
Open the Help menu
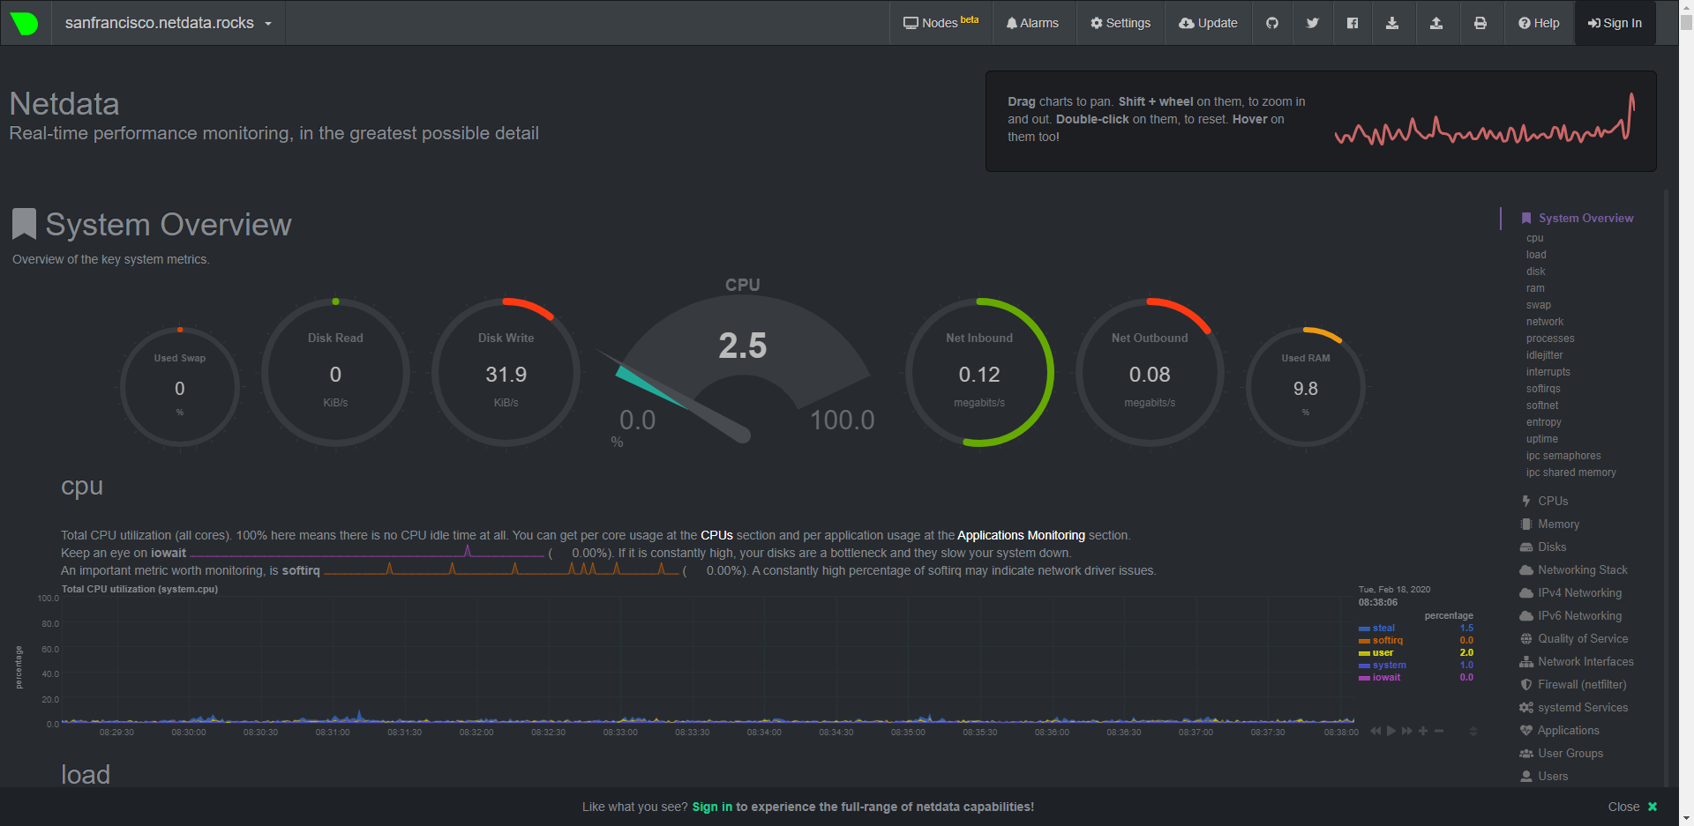[x=1539, y=23]
